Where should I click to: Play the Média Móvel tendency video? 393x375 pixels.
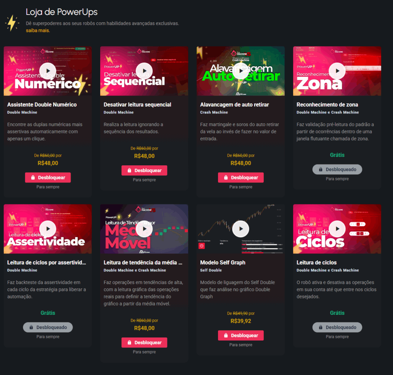(144, 229)
